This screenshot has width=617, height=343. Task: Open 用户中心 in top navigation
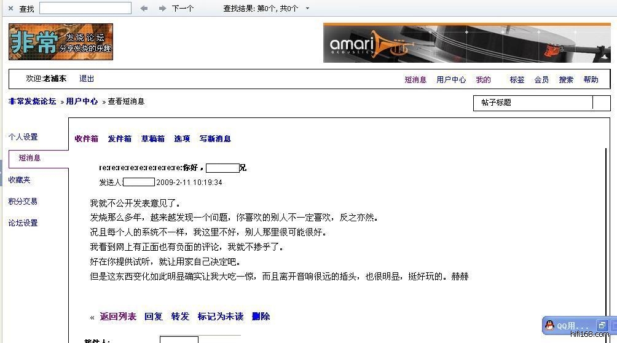tap(451, 80)
